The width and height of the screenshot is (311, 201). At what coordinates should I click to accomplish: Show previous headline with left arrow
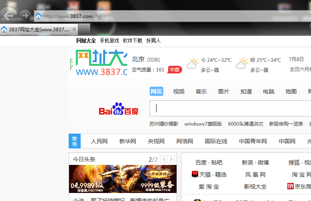click(164, 159)
